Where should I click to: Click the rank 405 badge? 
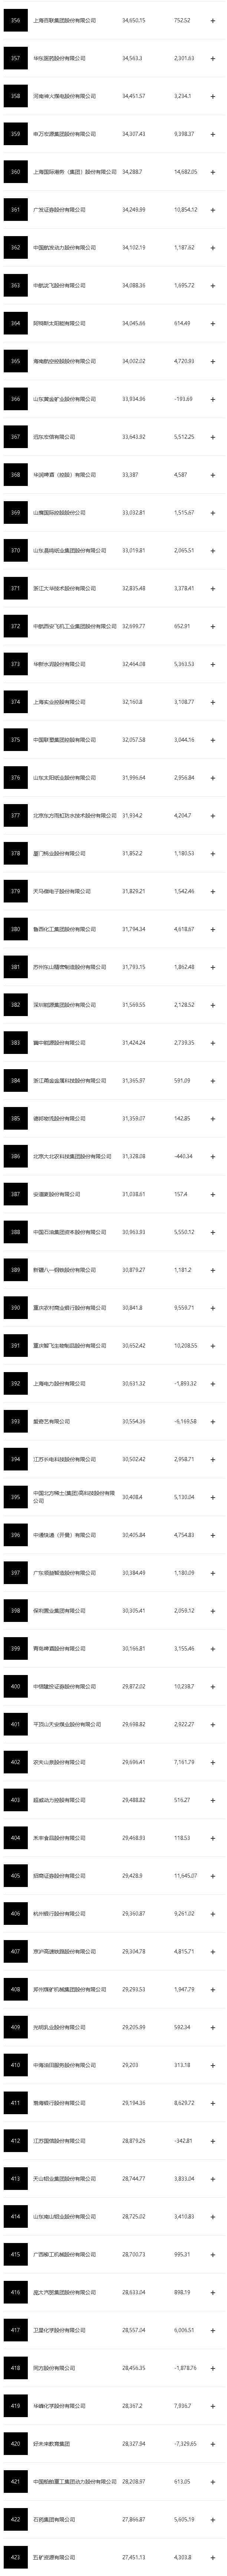click(15, 1876)
